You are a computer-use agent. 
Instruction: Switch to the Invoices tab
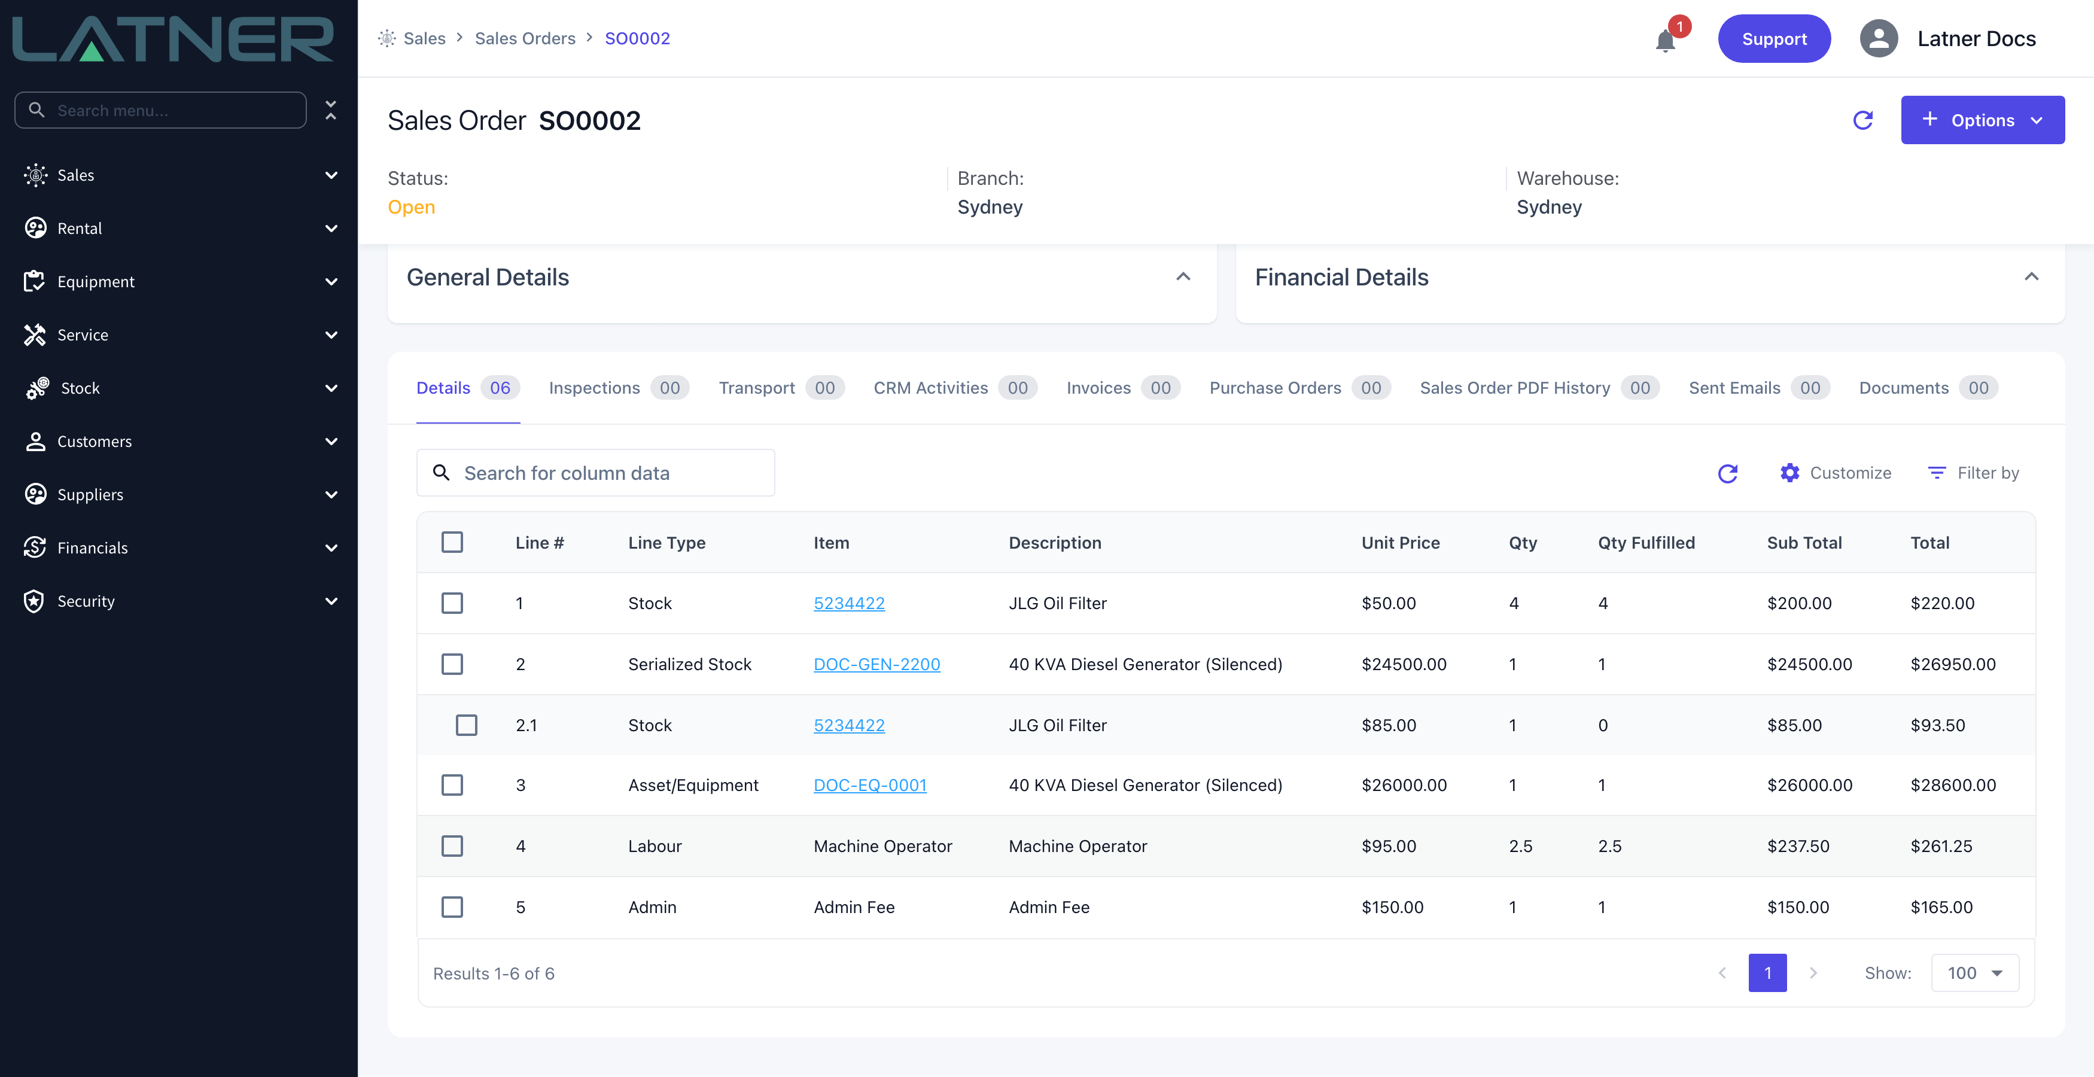1124,388
